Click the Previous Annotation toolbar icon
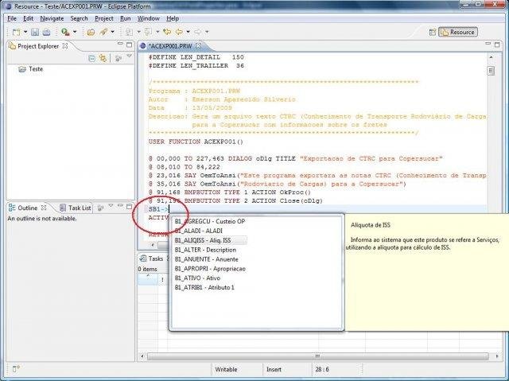This screenshot has width=509, height=381. tap(148, 32)
